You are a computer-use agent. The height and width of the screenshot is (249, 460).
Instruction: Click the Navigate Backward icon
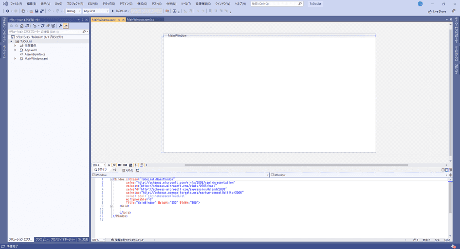tap(8, 11)
